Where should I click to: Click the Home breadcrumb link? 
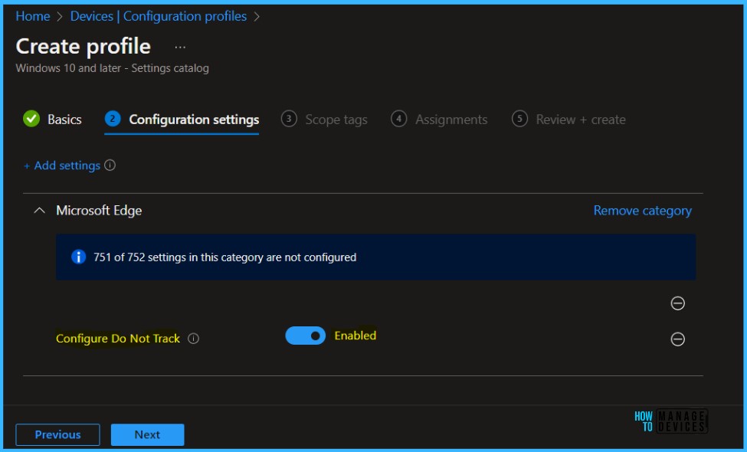click(33, 16)
